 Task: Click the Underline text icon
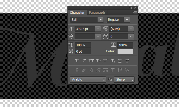click(120, 61)
